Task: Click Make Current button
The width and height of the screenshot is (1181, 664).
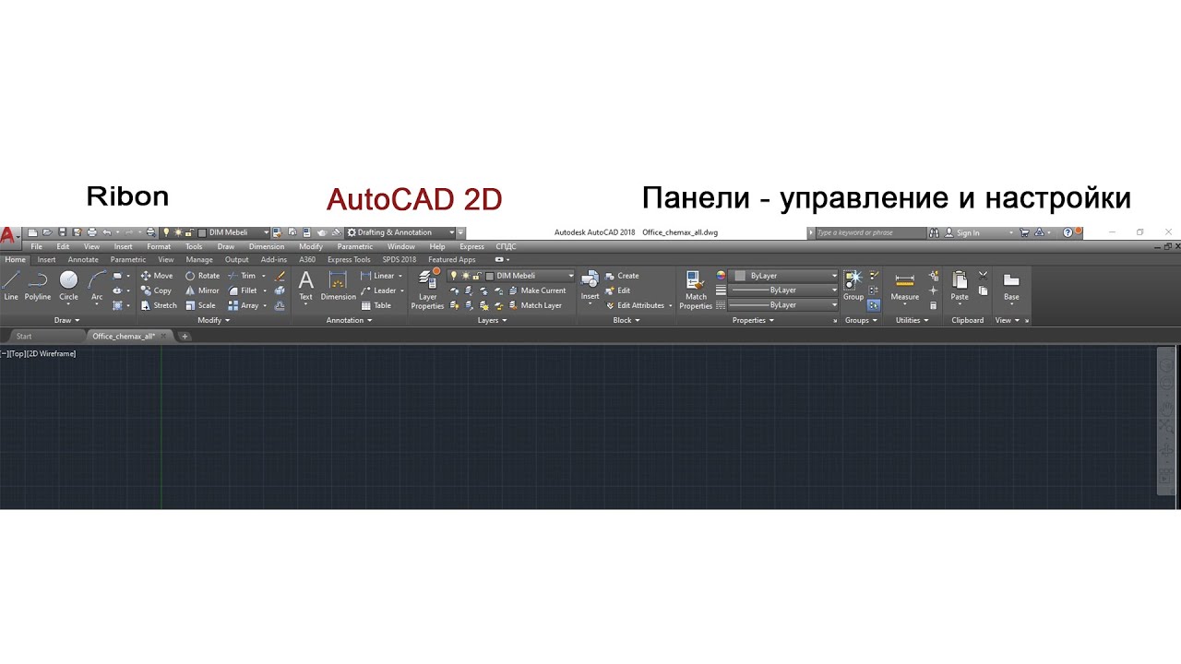Action: point(537,290)
